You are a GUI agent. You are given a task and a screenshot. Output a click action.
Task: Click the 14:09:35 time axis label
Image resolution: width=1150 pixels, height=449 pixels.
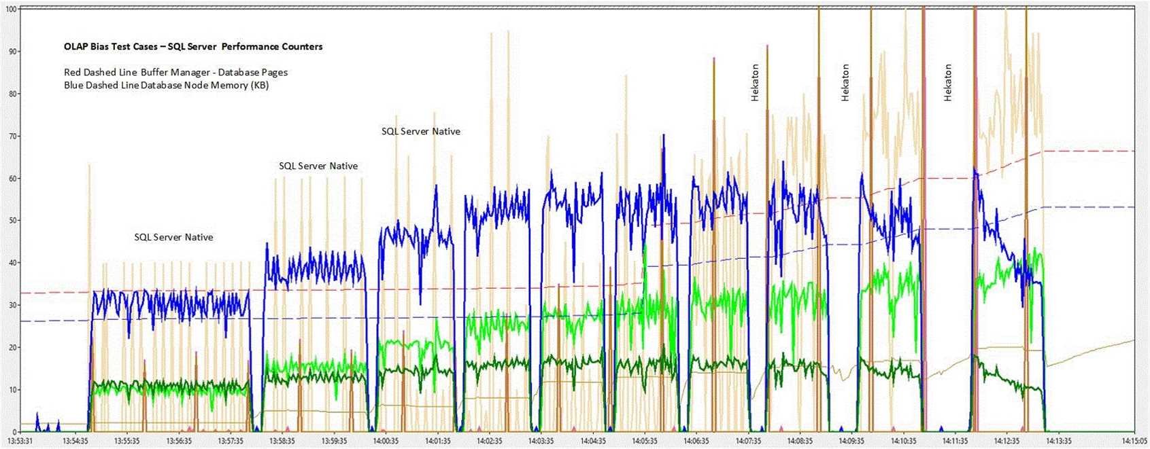(851, 441)
